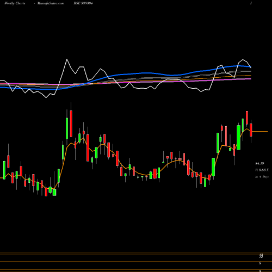This screenshot has height=272, width=272.
Task: Click the 'MunafaSutra.com' site label
Action: (51, 3)
